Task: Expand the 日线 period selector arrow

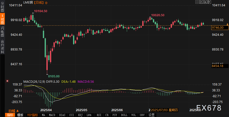Action: [x=18, y=111]
